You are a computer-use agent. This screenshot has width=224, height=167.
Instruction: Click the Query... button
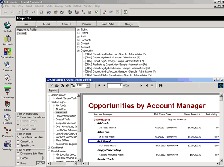tap(129, 24)
